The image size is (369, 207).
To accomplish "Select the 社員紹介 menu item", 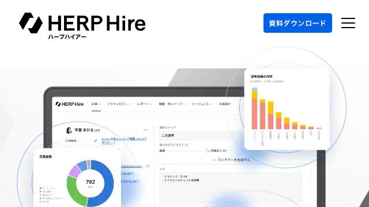I will [225, 104].
